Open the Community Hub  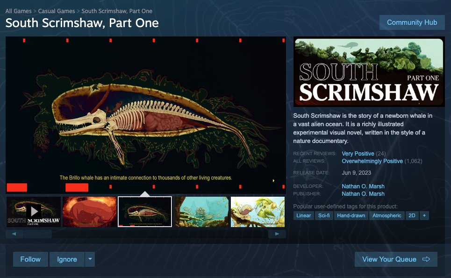pos(412,22)
